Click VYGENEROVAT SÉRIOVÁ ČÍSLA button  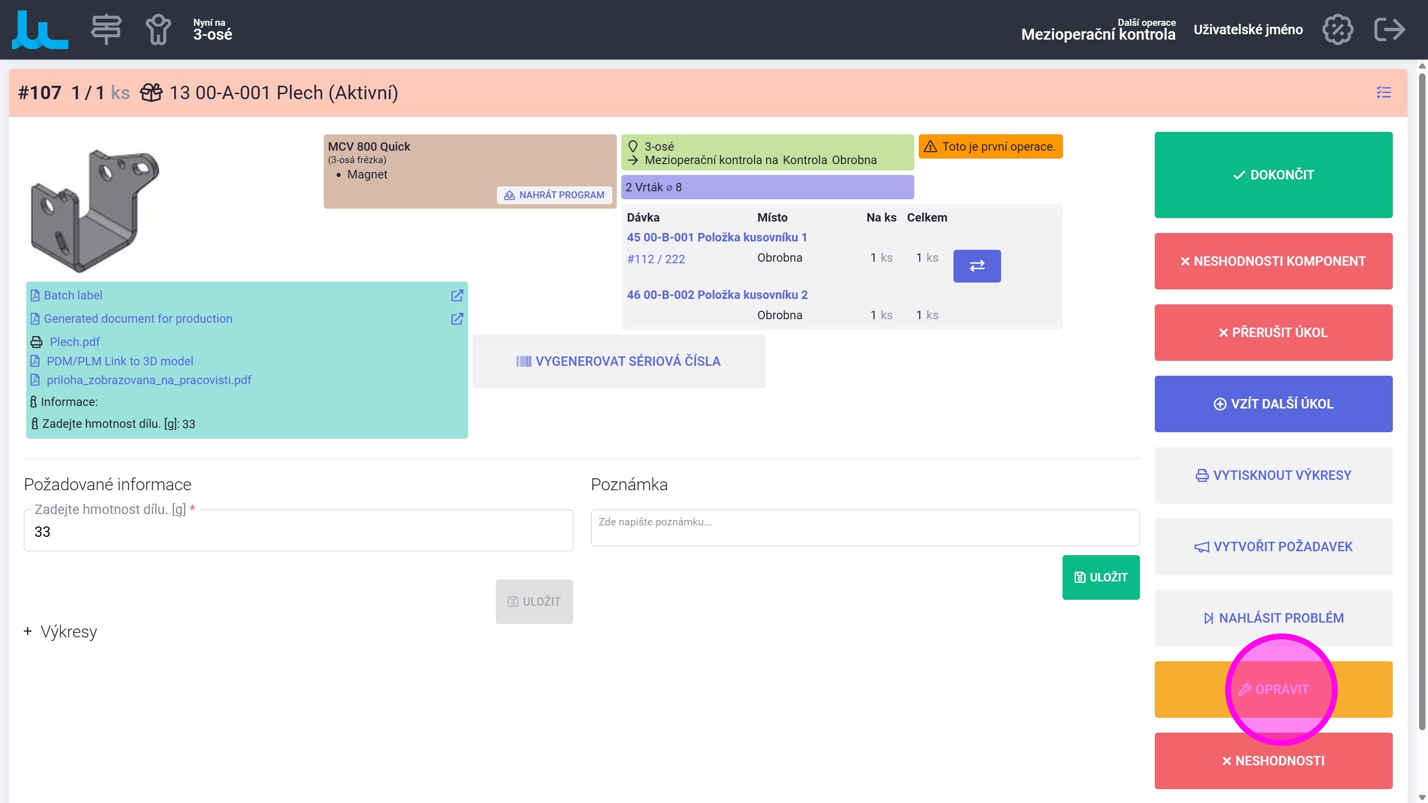pos(619,361)
